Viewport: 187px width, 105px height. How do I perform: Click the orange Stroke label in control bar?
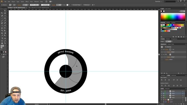(x=19, y=5)
